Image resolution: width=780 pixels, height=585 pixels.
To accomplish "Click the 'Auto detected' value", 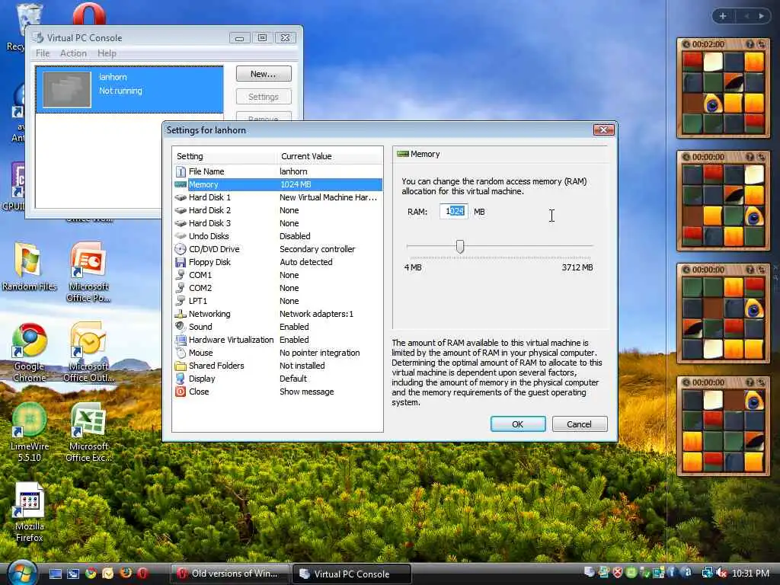I will (x=306, y=262).
